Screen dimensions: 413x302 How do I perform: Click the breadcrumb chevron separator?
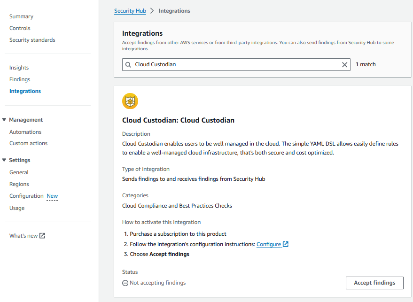click(x=152, y=11)
